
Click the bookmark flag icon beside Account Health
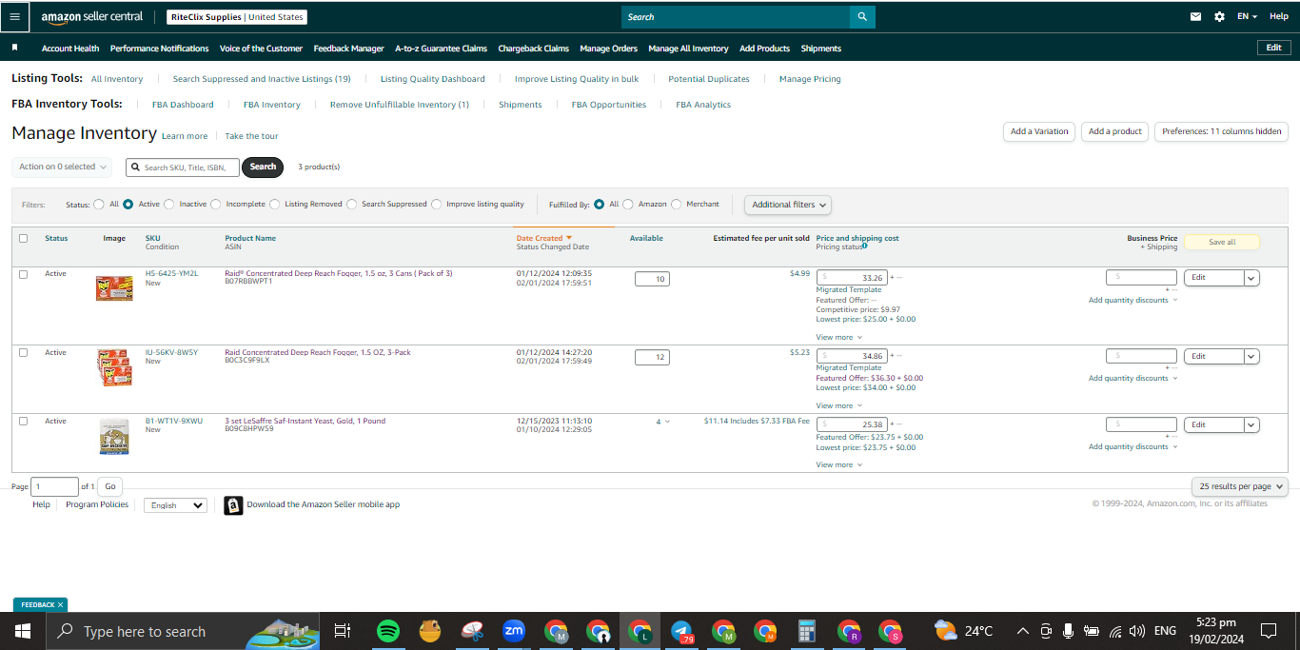(15, 48)
